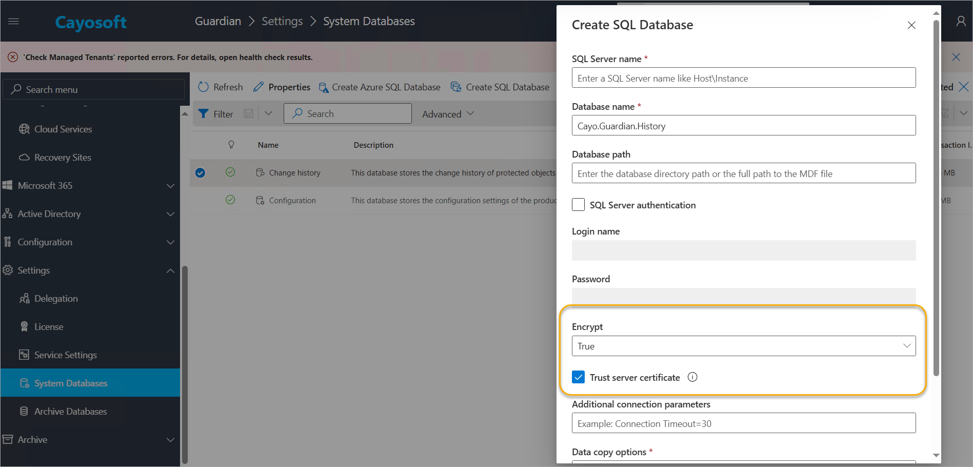The width and height of the screenshot is (973, 467).
Task: Expand the Microsoft 365 menu section
Action: [171, 186]
